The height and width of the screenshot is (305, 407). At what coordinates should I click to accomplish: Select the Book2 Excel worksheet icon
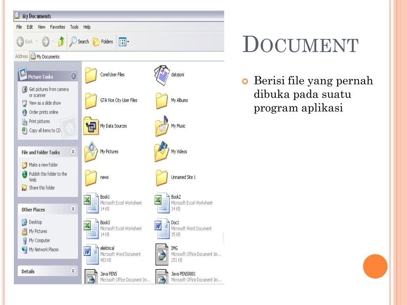[162, 203]
